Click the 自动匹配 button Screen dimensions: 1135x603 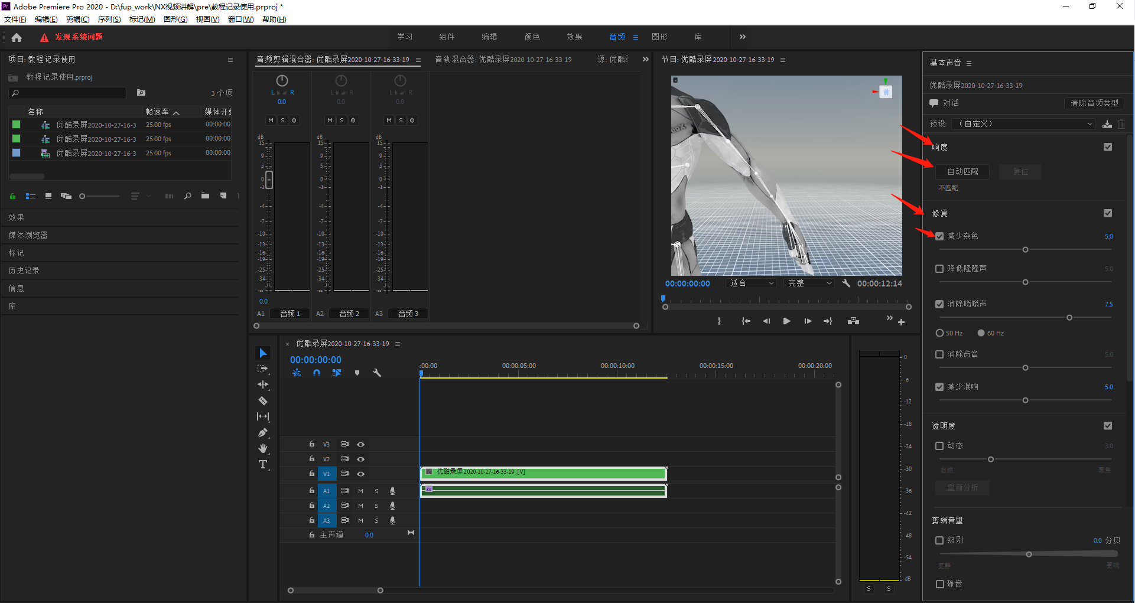(x=962, y=171)
